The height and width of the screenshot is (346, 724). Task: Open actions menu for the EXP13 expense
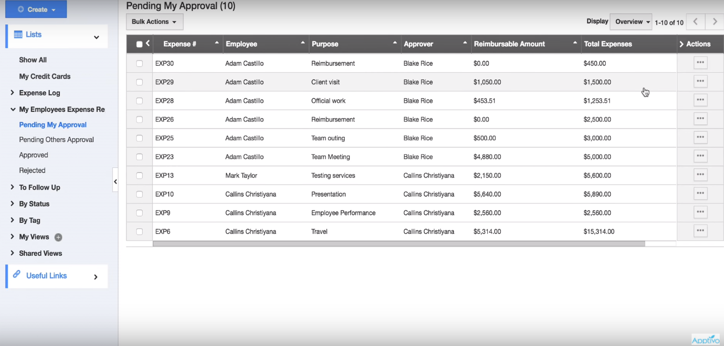pyautogui.click(x=700, y=174)
